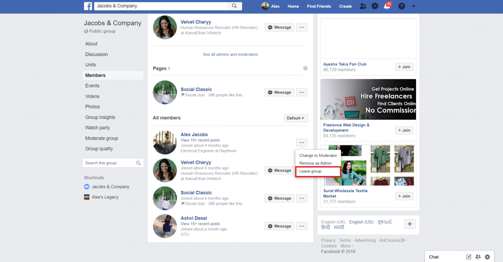Viewport: 503px width, 262px height.
Task: Open three-dot menu for Social Classic member row
Action: click(x=302, y=199)
